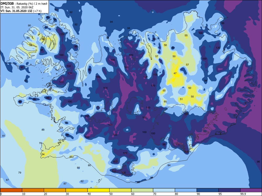The width and height of the screenshot is (262, 196).
Task: Click the legend tick label 70
Action: pyautogui.click(x=155, y=194)
